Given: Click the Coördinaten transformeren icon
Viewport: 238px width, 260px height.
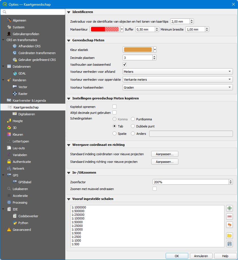Looking at the screenshot, I should pyautogui.click(x=15, y=53).
